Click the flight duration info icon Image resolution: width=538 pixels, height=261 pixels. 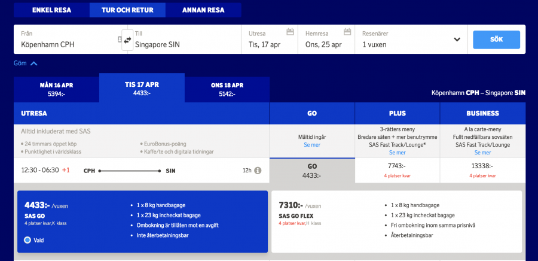pyautogui.click(x=258, y=170)
